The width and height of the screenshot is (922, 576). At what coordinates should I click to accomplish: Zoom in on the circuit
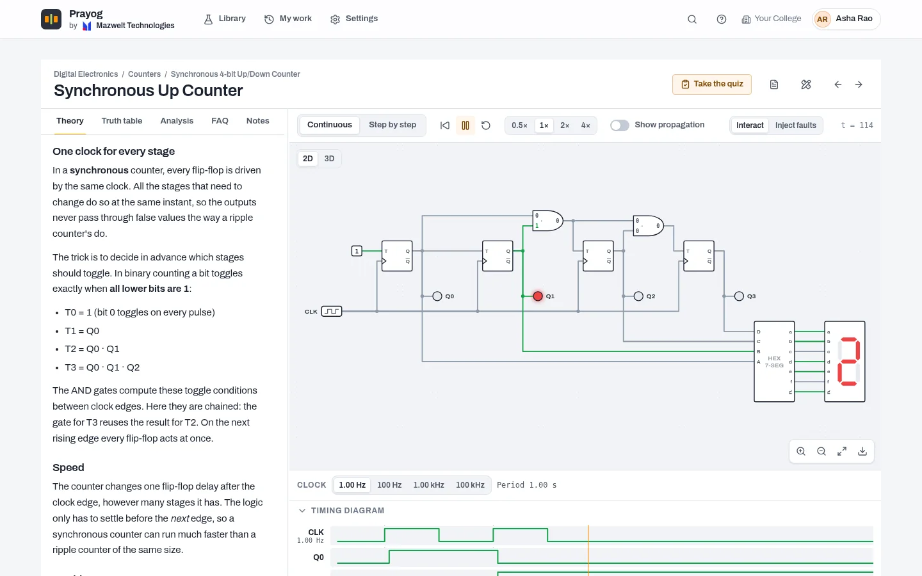coord(801,451)
